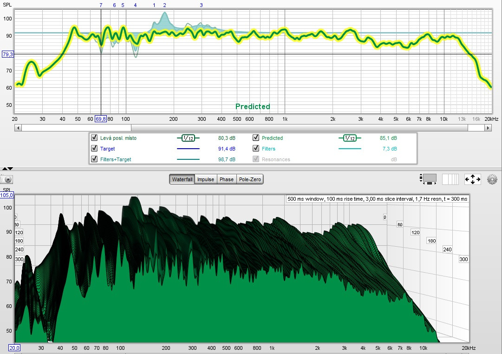This screenshot has width=502, height=354.
Task: Click the Filters trace line sample
Action: click(x=349, y=149)
